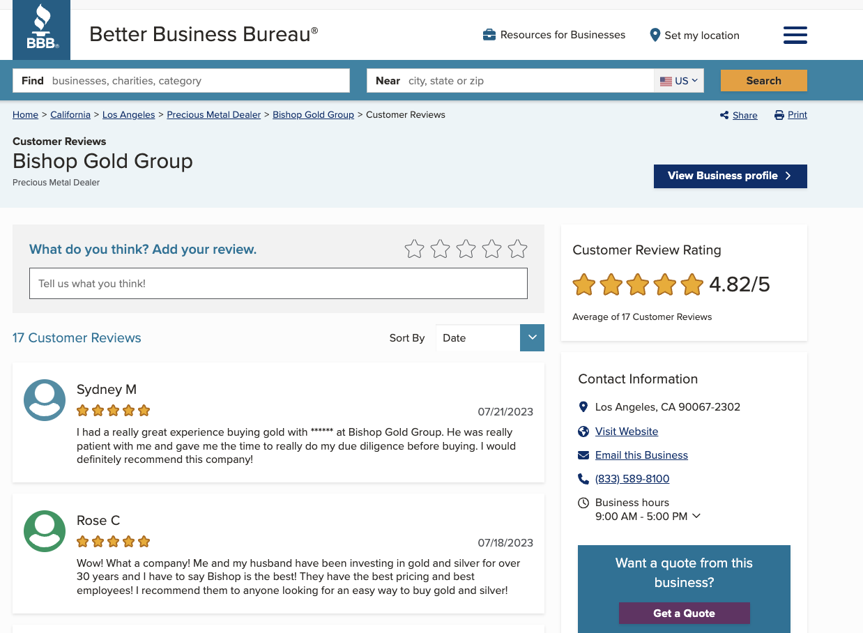This screenshot has width=863, height=633.
Task: Click the Los Angeles, CA 90067-2302 address
Action: point(668,407)
